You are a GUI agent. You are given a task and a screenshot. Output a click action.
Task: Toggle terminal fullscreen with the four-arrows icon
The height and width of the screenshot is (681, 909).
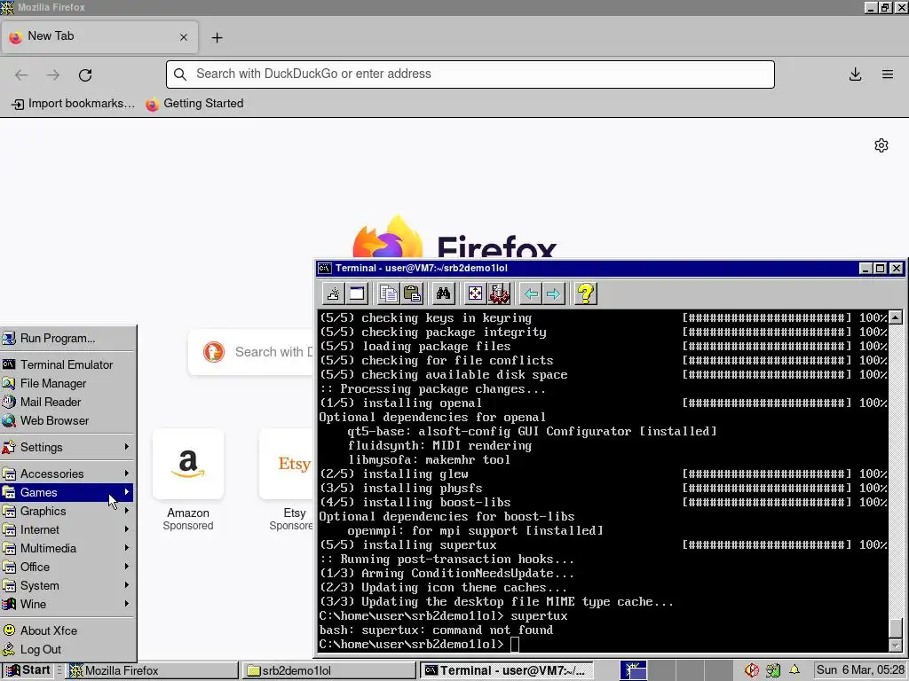476,294
